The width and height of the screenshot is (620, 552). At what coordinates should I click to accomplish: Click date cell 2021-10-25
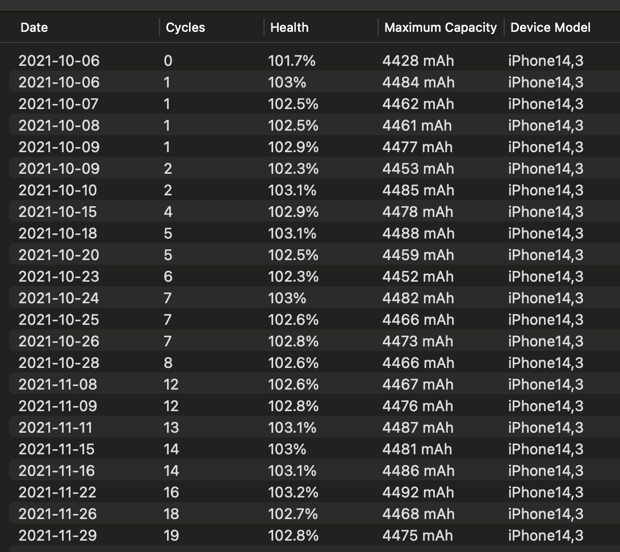[59, 320]
